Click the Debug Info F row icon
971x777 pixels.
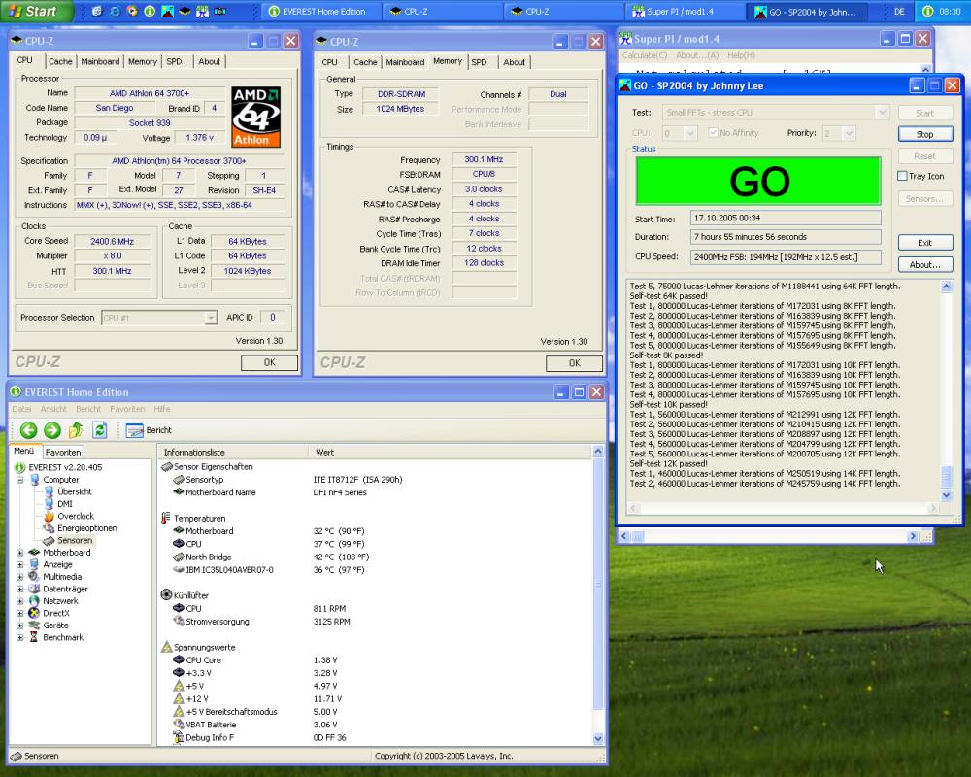pos(179,737)
